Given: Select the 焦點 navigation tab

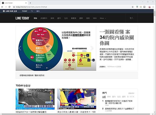Looking at the screenshot, I should (35, 18).
